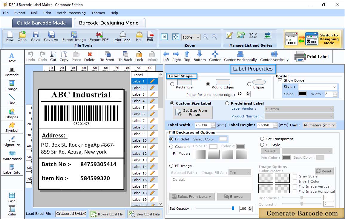
Task: Select Rectangle label shape
Action: 172,84
